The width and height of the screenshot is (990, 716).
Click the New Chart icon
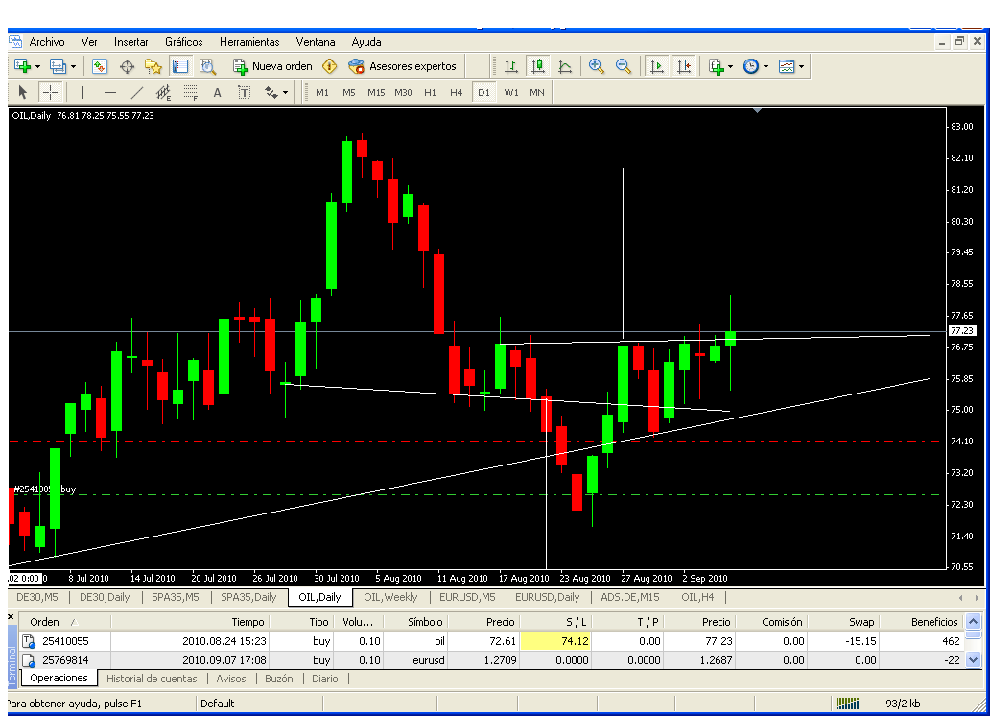pos(22,66)
